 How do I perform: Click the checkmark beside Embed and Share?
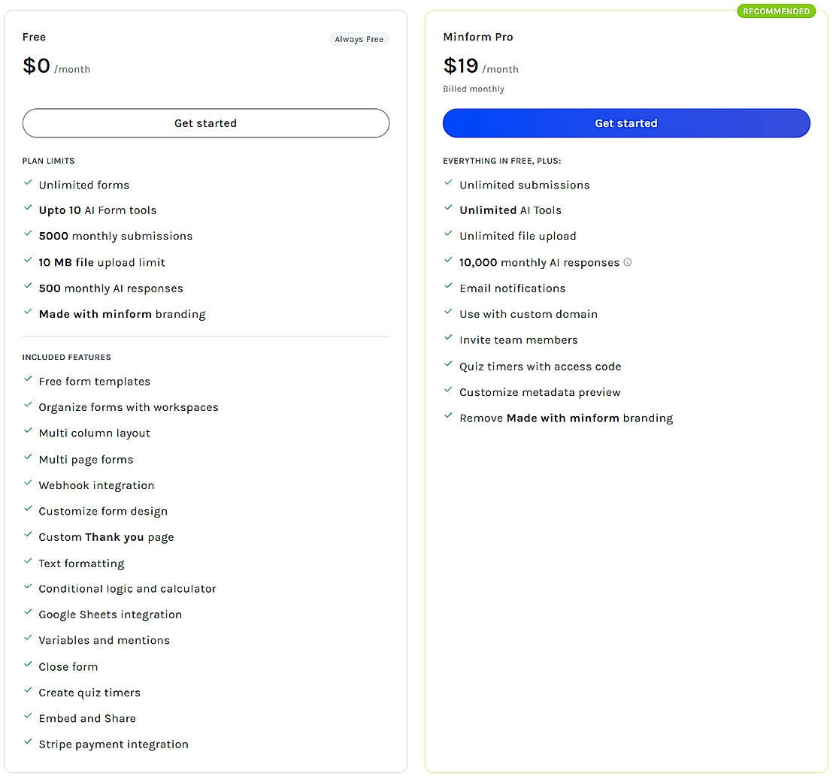click(x=28, y=716)
